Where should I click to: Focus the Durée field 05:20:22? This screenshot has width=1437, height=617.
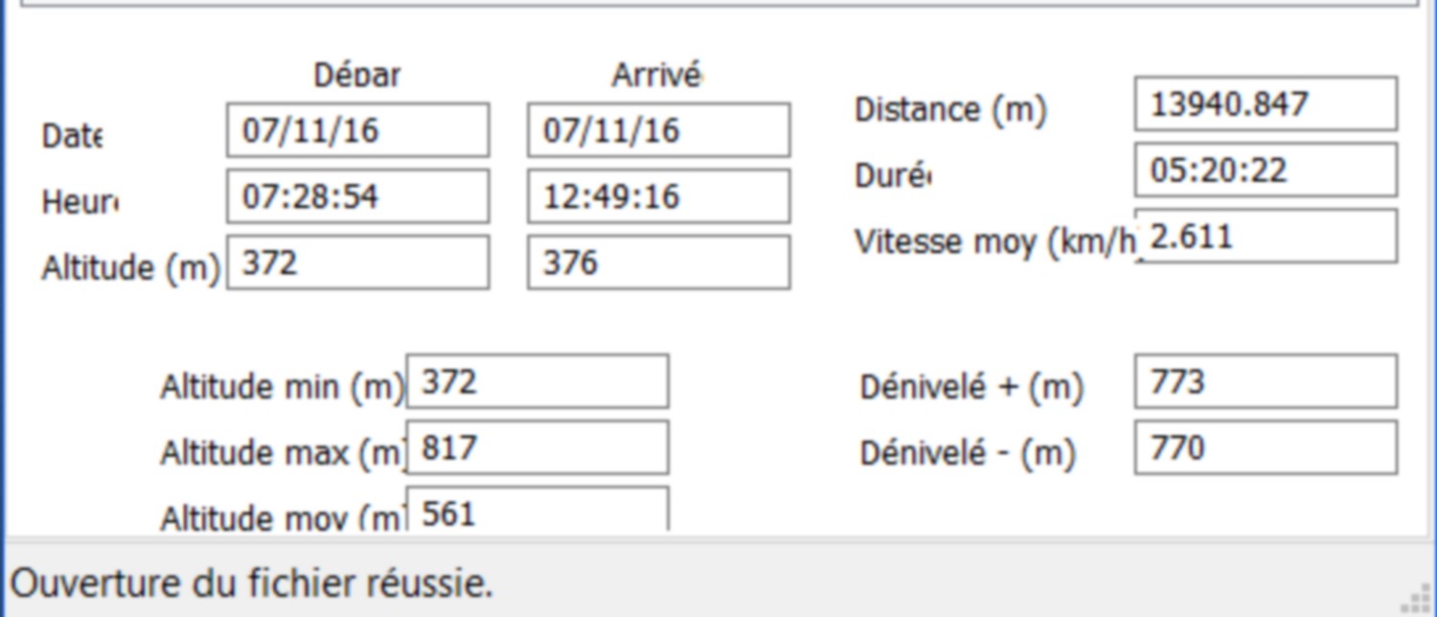pos(1266,170)
